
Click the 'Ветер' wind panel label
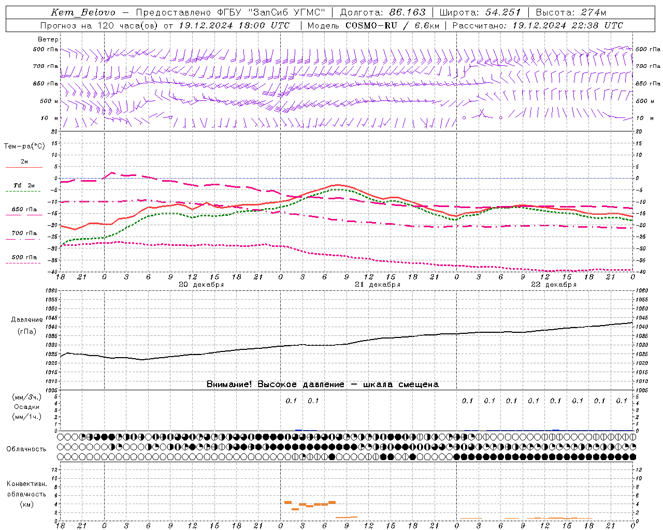48,39
